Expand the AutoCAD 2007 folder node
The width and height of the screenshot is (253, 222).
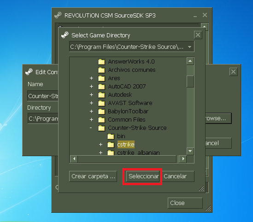(x=92, y=87)
